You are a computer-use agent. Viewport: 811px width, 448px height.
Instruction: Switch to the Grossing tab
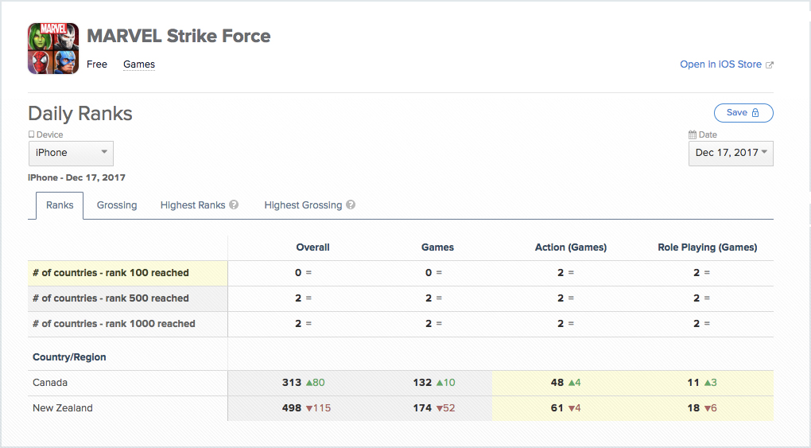point(117,205)
